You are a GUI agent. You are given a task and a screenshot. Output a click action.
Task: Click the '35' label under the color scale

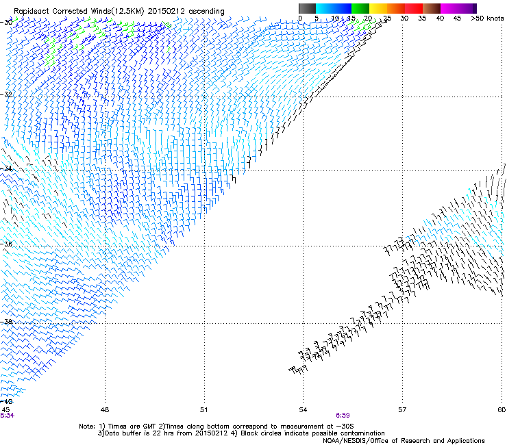point(422,18)
